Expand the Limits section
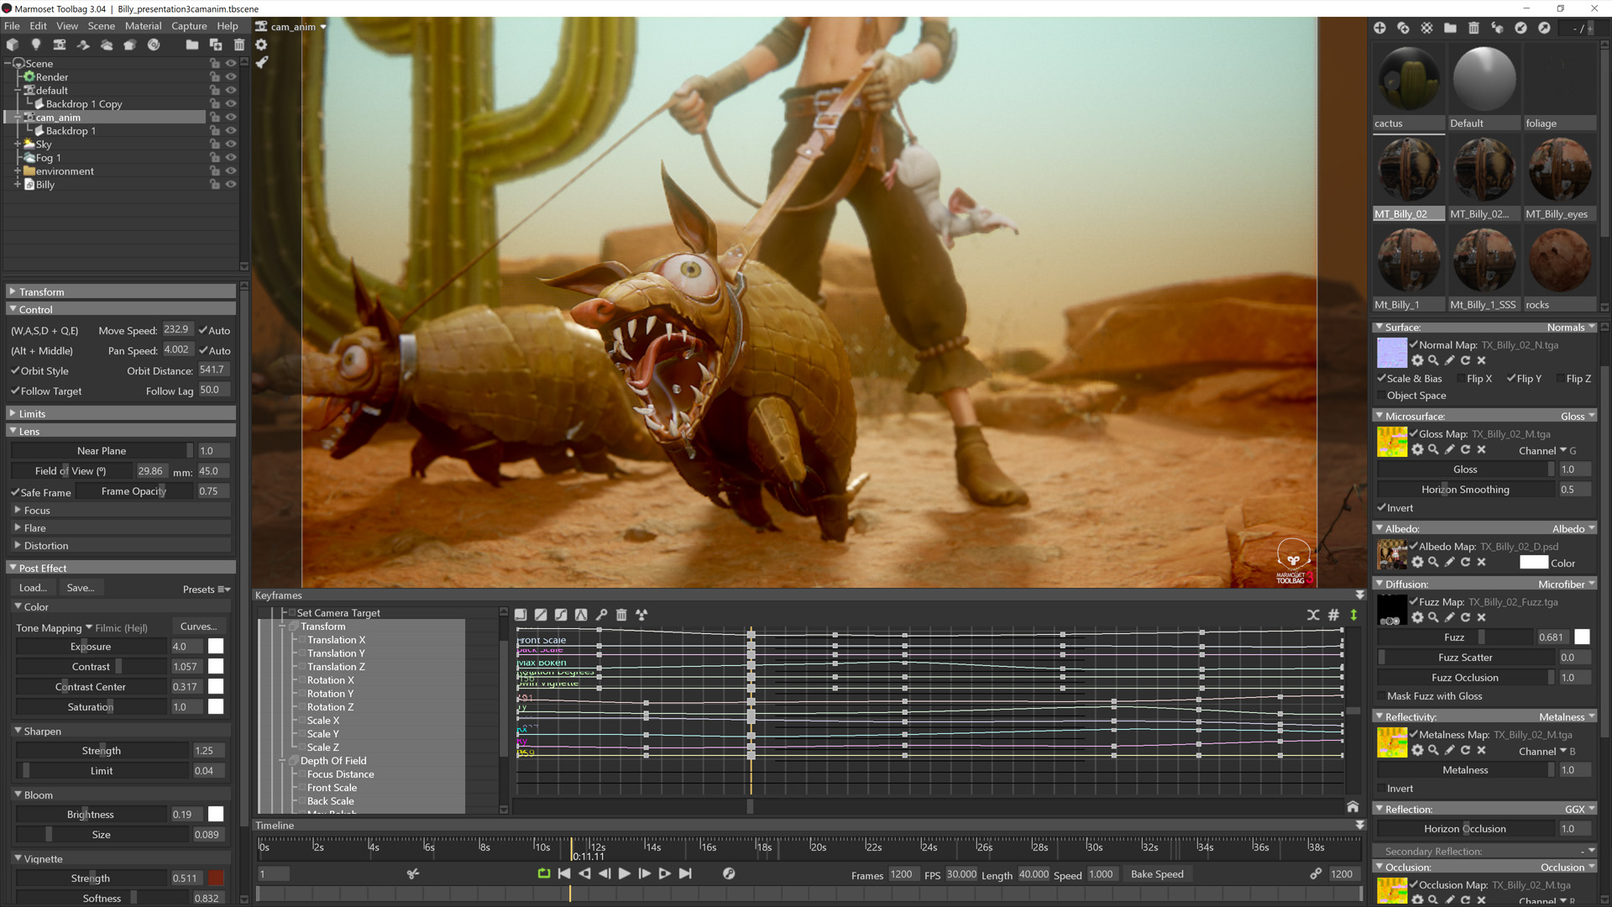This screenshot has width=1612, height=907. pyautogui.click(x=121, y=413)
